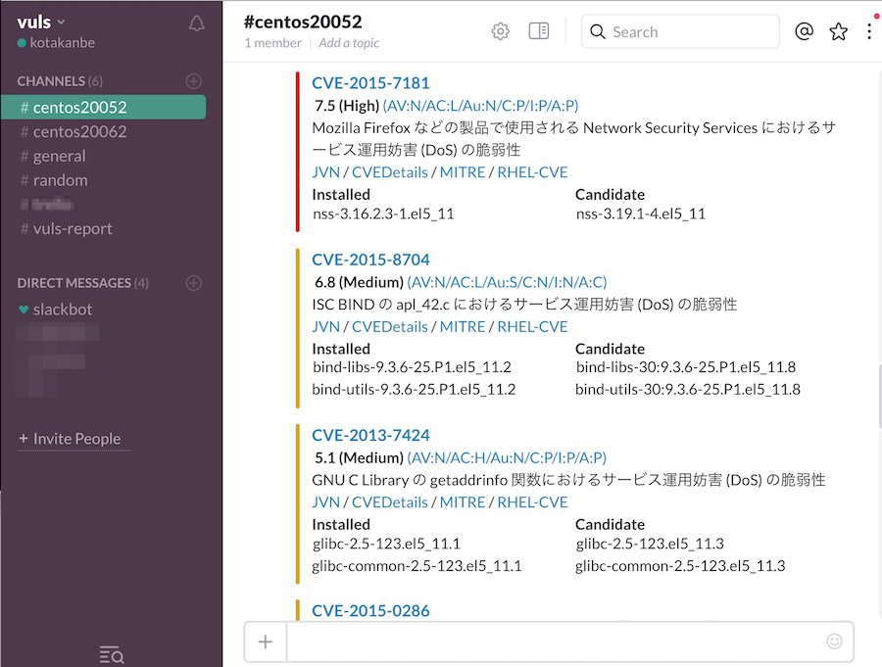This screenshot has height=667, width=882.
Task: Open a new direct message plus icon
Action: pyautogui.click(x=194, y=283)
